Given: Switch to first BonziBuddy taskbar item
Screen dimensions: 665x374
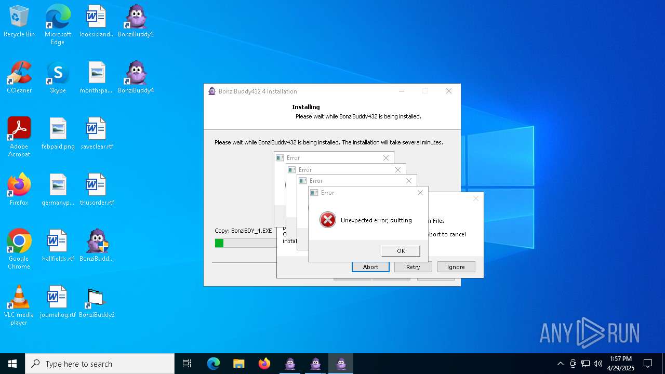Looking at the screenshot, I should click(290, 364).
